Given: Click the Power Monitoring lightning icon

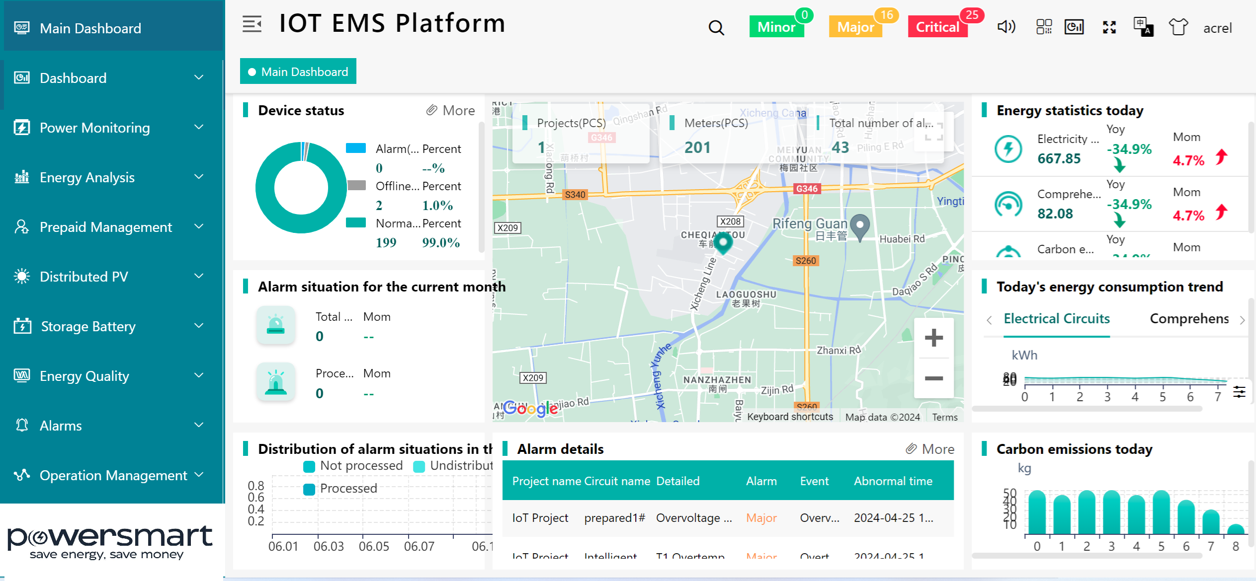Looking at the screenshot, I should click(21, 128).
